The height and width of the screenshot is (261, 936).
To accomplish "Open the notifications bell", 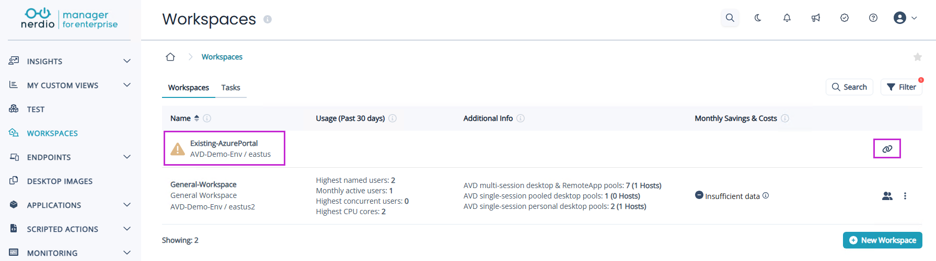I will [787, 18].
